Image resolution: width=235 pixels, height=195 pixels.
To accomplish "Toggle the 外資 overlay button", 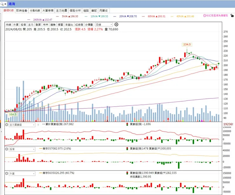I will [x=16, y=25].
